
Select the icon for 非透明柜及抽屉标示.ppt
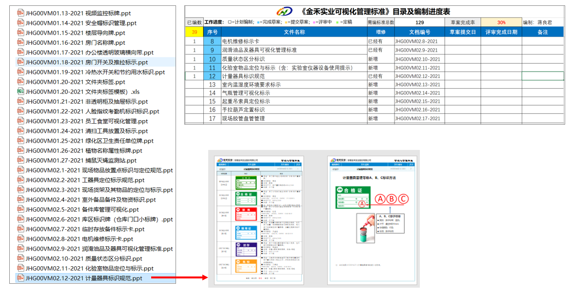pyautogui.click(x=20, y=101)
